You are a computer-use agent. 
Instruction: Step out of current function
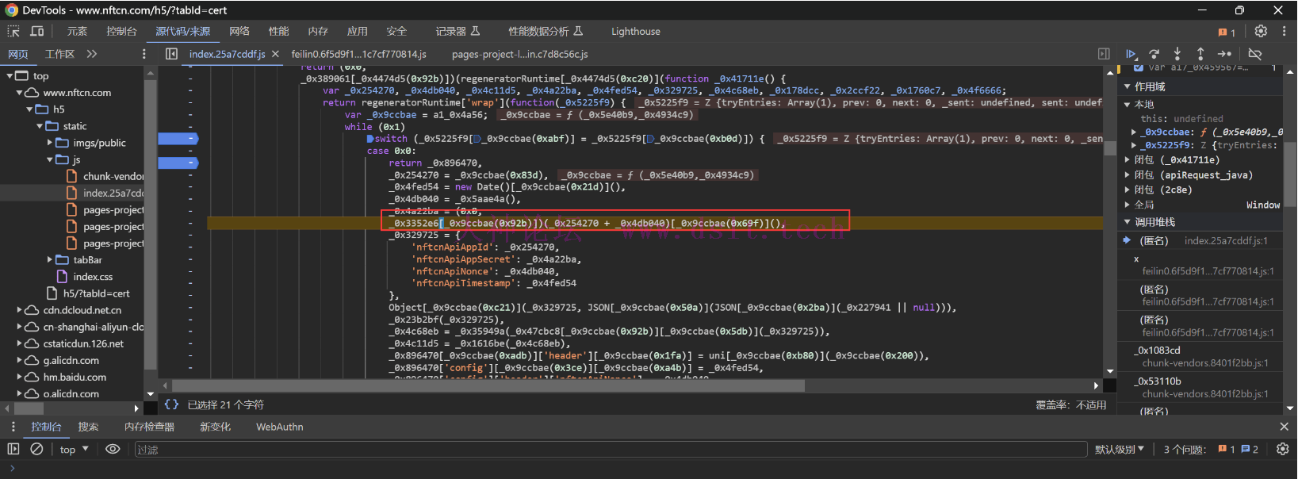point(1200,54)
